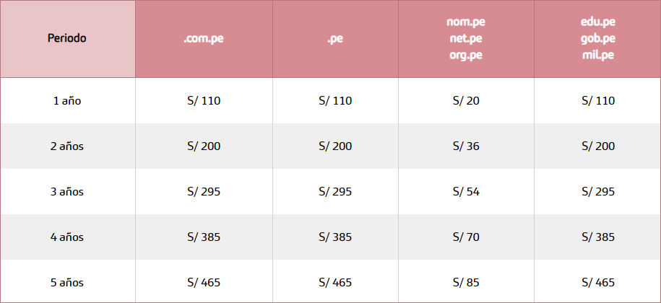Select the 4 años row label
The width and height of the screenshot is (661, 303).
coord(67,237)
